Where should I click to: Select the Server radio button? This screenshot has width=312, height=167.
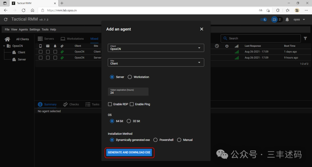coord(112,77)
